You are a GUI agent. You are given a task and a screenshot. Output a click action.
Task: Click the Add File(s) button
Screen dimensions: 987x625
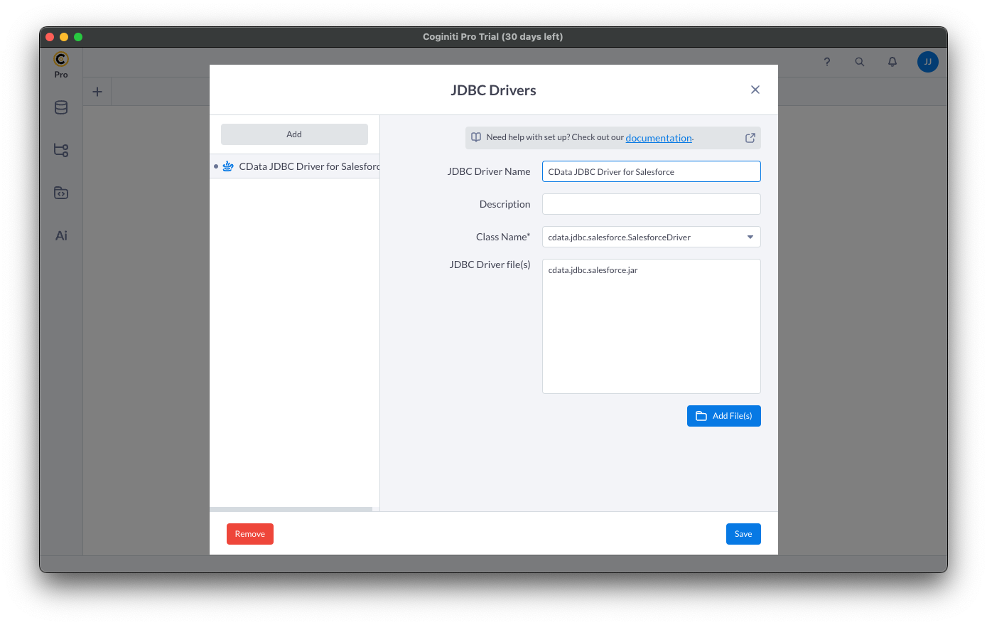(x=723, y=416)
